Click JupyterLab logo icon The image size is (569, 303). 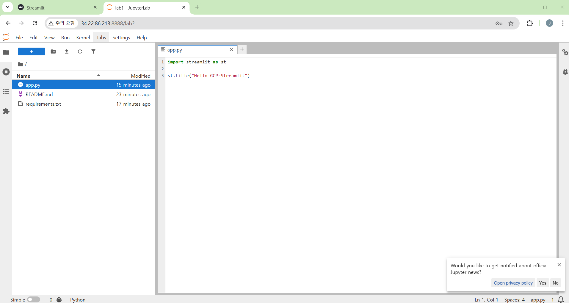click(x=6, y=37)
